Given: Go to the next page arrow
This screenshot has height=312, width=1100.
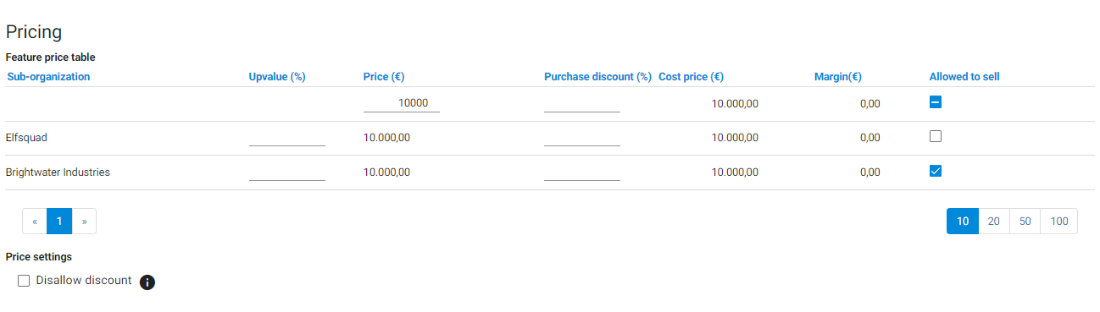Looking at the screenshot, I should point(84,222).
